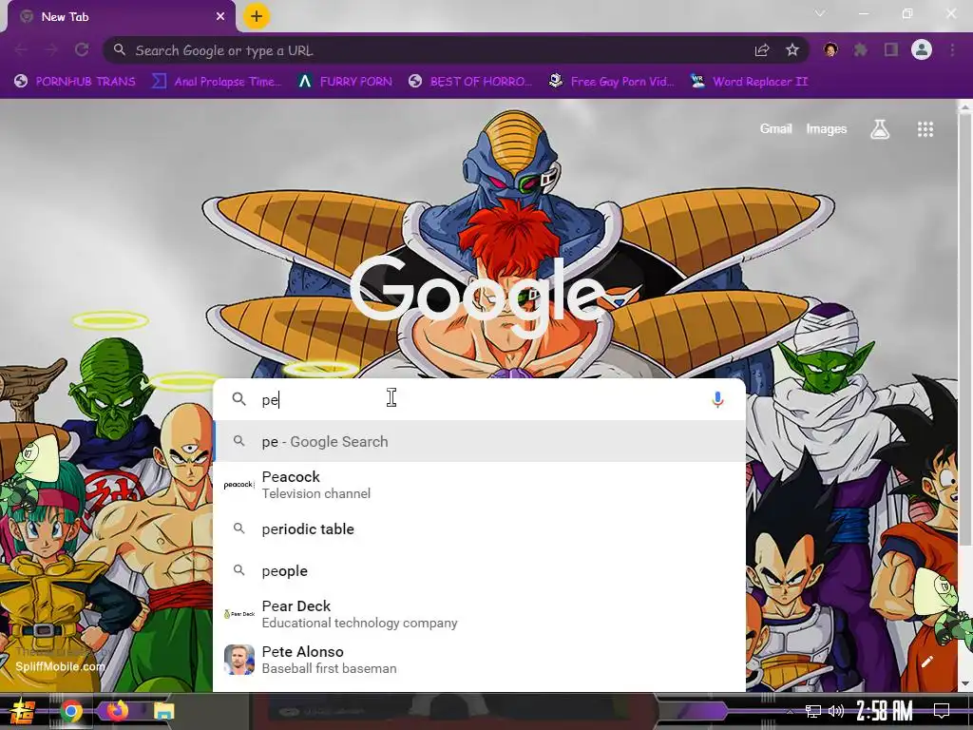Screen dimensions: 973x730
Task: Click the page scrollbar down arrow
Action: pyautogui.click(x=964, y=684)
